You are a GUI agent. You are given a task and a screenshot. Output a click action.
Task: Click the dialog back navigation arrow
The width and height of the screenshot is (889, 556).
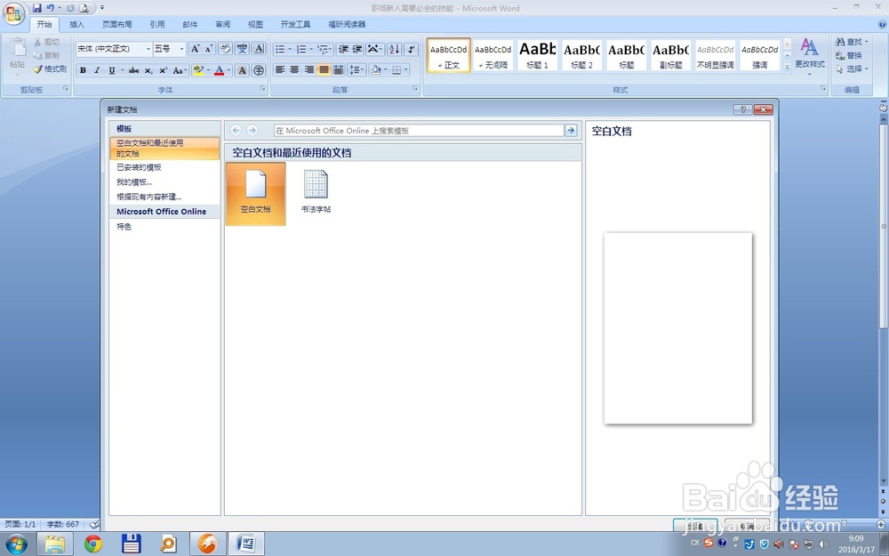(x=236, y=131)
